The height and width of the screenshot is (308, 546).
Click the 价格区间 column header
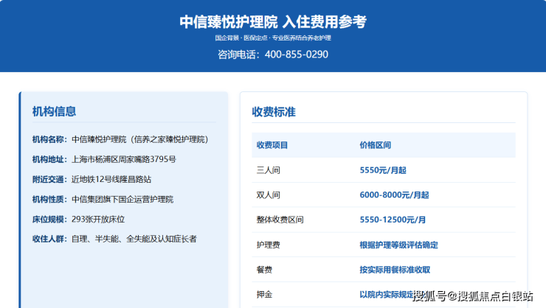[375, 145]
